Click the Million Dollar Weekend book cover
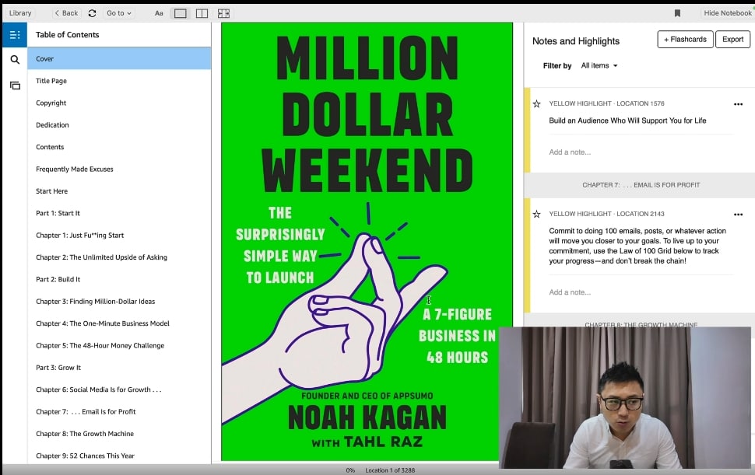Viewport: 755px width, 475px height. pos(367,242)
